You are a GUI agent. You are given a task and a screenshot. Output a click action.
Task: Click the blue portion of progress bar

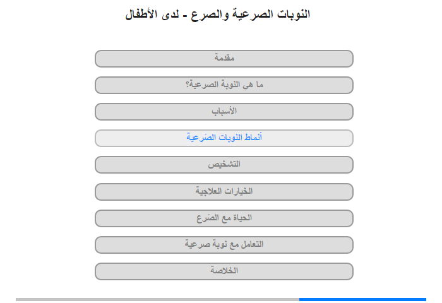coord(362,299)
